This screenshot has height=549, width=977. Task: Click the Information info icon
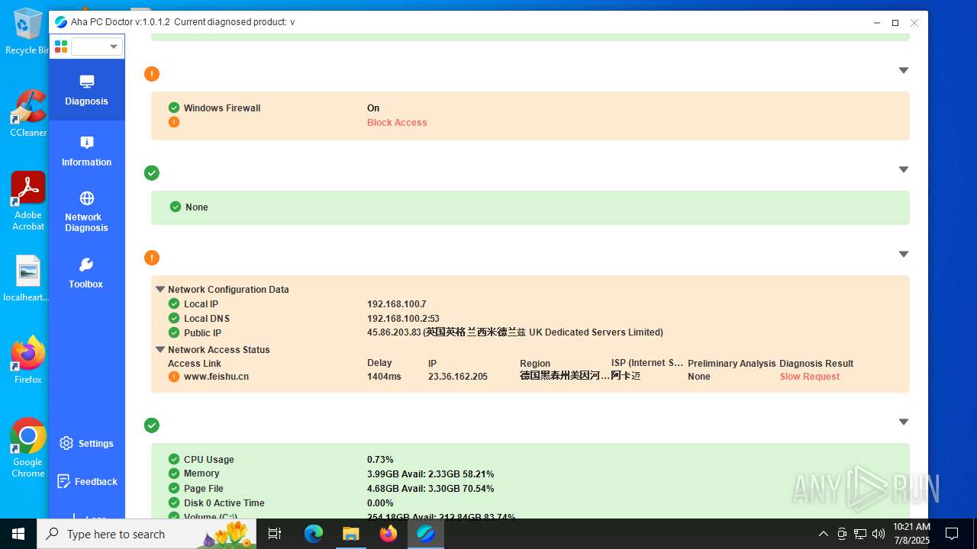[x=86, y=143]
